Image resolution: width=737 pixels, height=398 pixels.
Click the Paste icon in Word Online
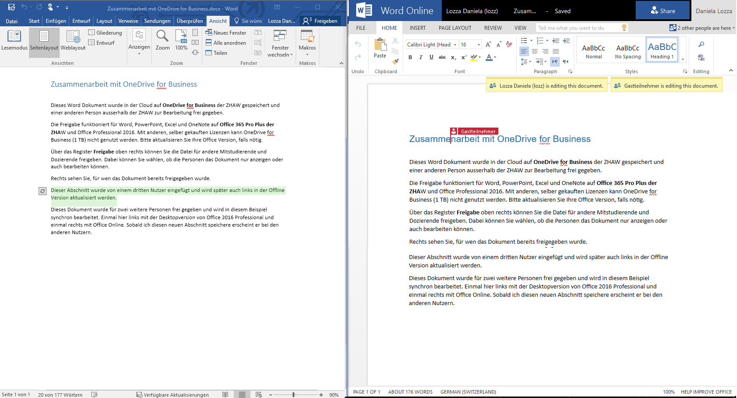tap(380, 48)
